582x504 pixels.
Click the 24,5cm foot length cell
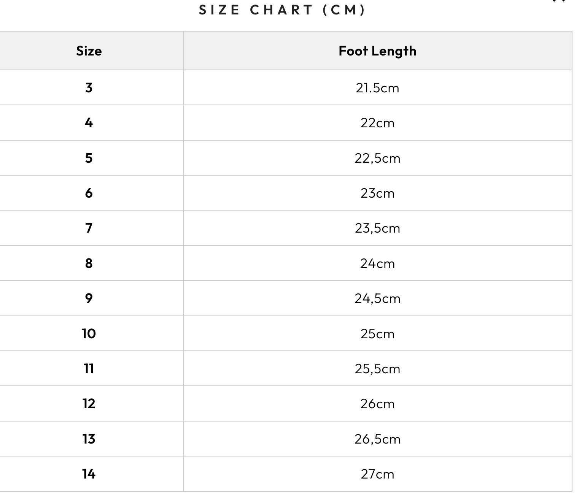click(377, 298)
